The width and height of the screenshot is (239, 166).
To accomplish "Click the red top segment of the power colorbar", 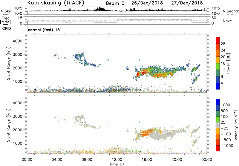I will tap(218, 40).
